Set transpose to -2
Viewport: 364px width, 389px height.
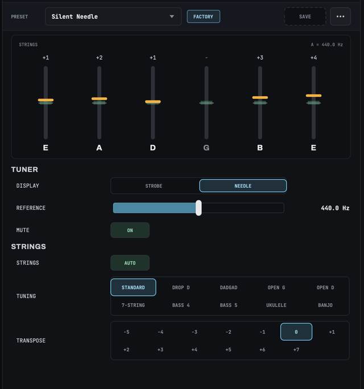(x=229, y=332)
